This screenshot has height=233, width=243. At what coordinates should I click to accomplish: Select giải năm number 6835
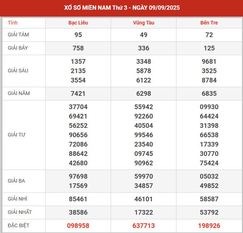(x=209, y=94)
